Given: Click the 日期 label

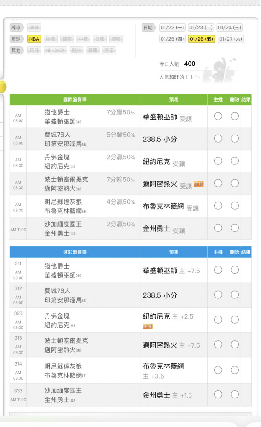Looking at the screenshot, I should (x=148, y=28).
